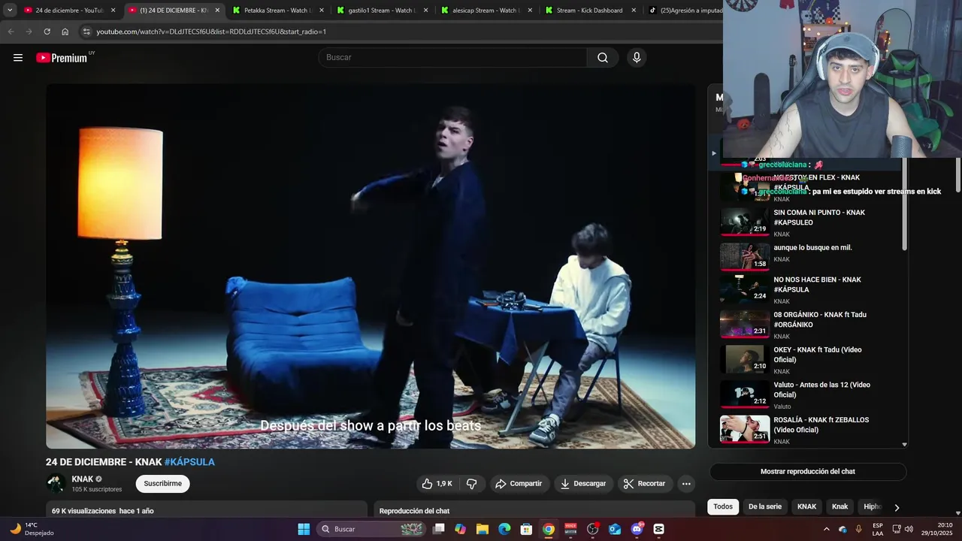Open Task View on taskbar

pyautogui.click(x=439, y=529)
